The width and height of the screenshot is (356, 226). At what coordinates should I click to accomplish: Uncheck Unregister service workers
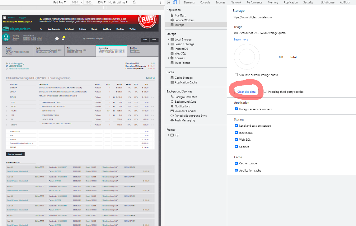tap(237, 109)
